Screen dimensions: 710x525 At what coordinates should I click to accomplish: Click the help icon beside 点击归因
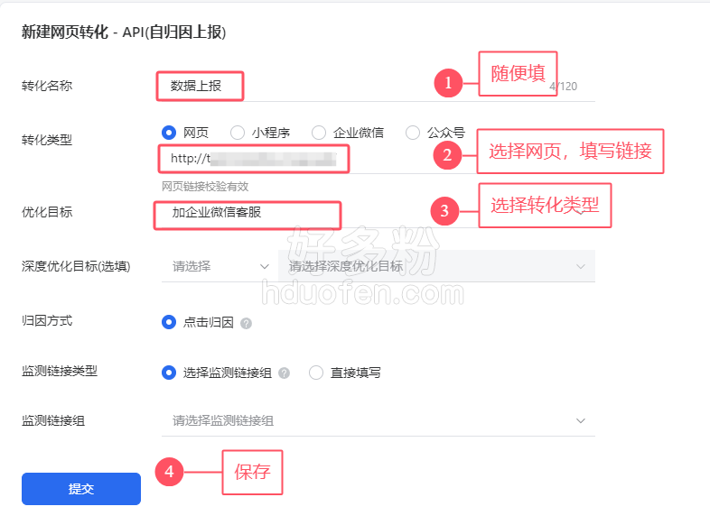(246, 323)
